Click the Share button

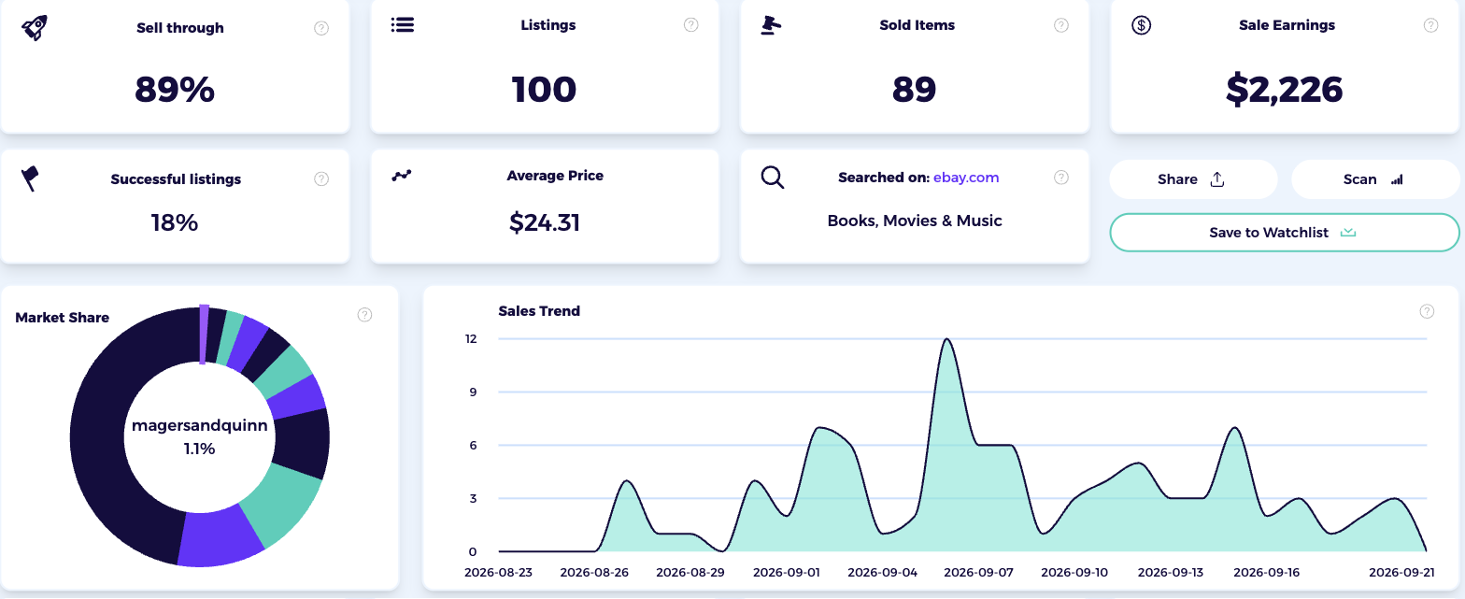(1193, 179)
